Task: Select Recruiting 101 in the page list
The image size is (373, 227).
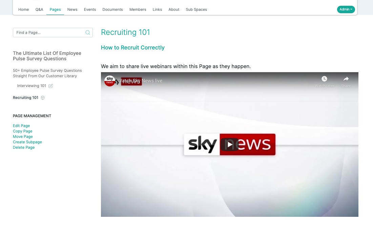Action: coord(25,98)
